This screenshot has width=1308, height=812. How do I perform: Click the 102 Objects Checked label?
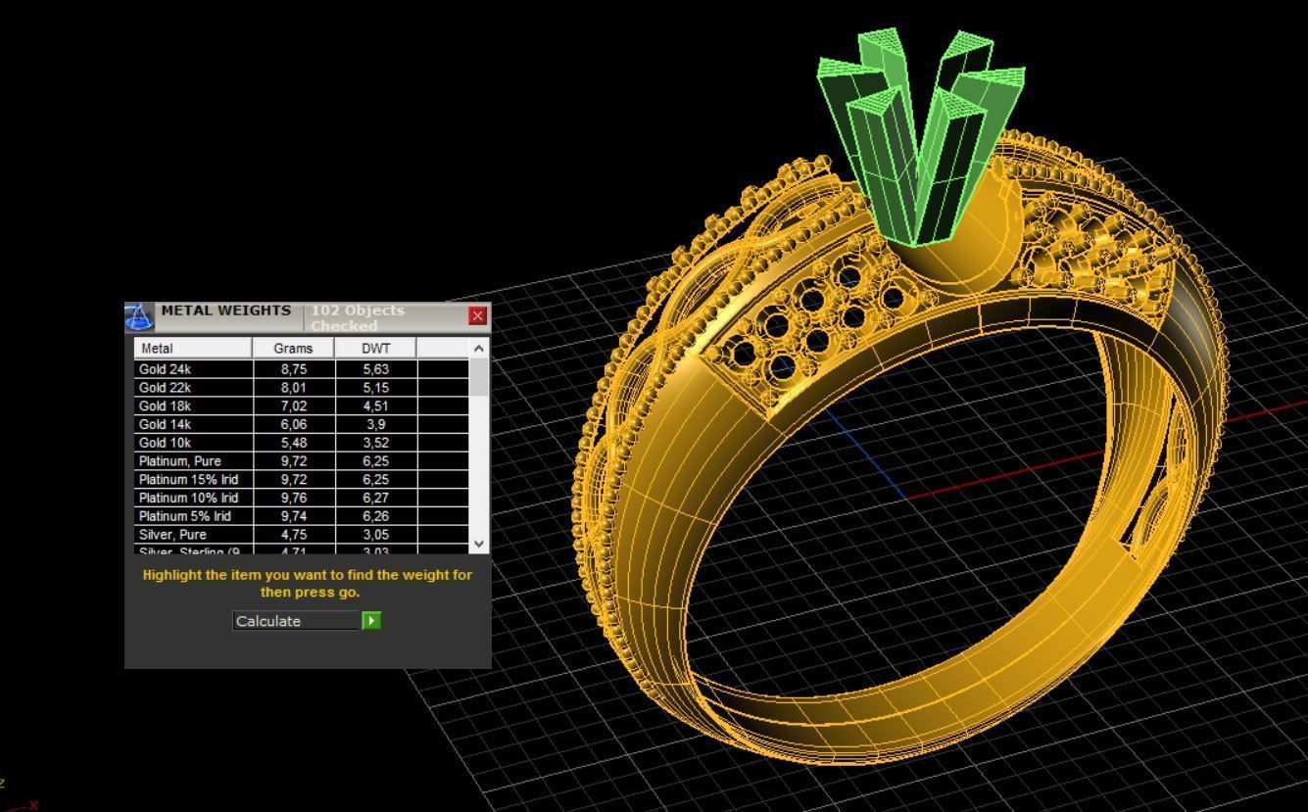coord(358,317)
